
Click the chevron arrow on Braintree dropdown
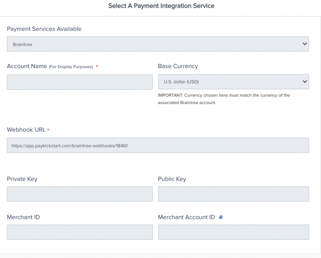pos(305,44)
